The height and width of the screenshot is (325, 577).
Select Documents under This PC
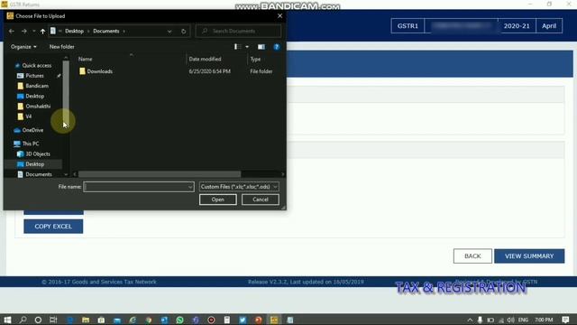tap(38, 174)
